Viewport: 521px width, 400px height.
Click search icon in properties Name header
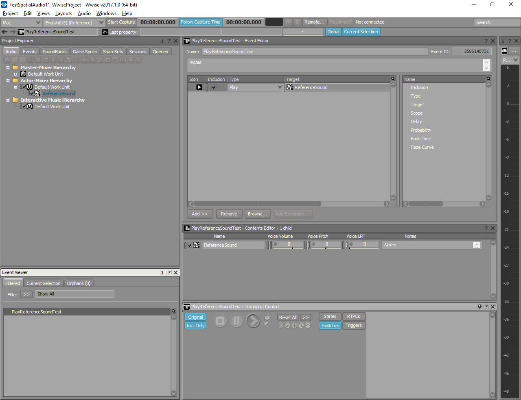point(488,79)
